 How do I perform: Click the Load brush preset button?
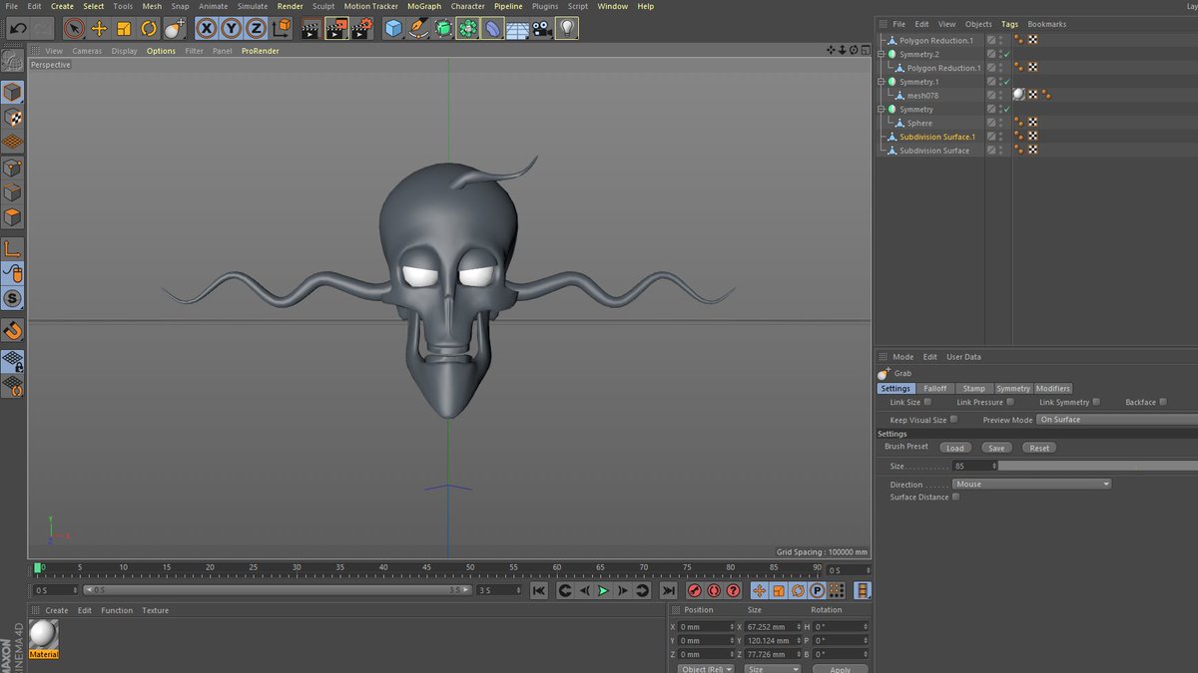click(955, 448)
